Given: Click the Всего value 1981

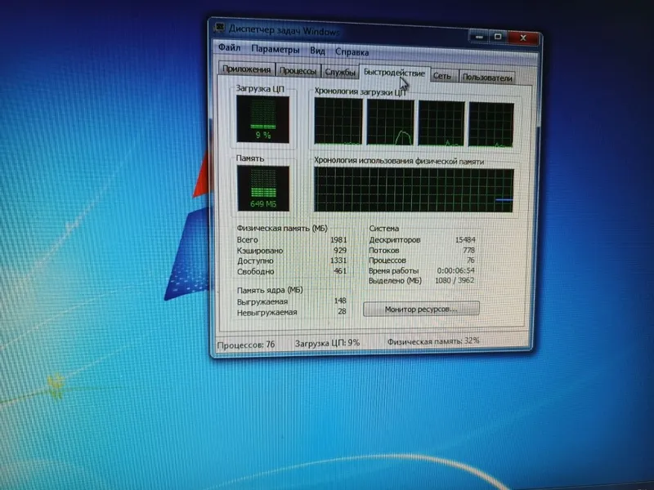Looking at the screenshot, I should pos(338,239).
